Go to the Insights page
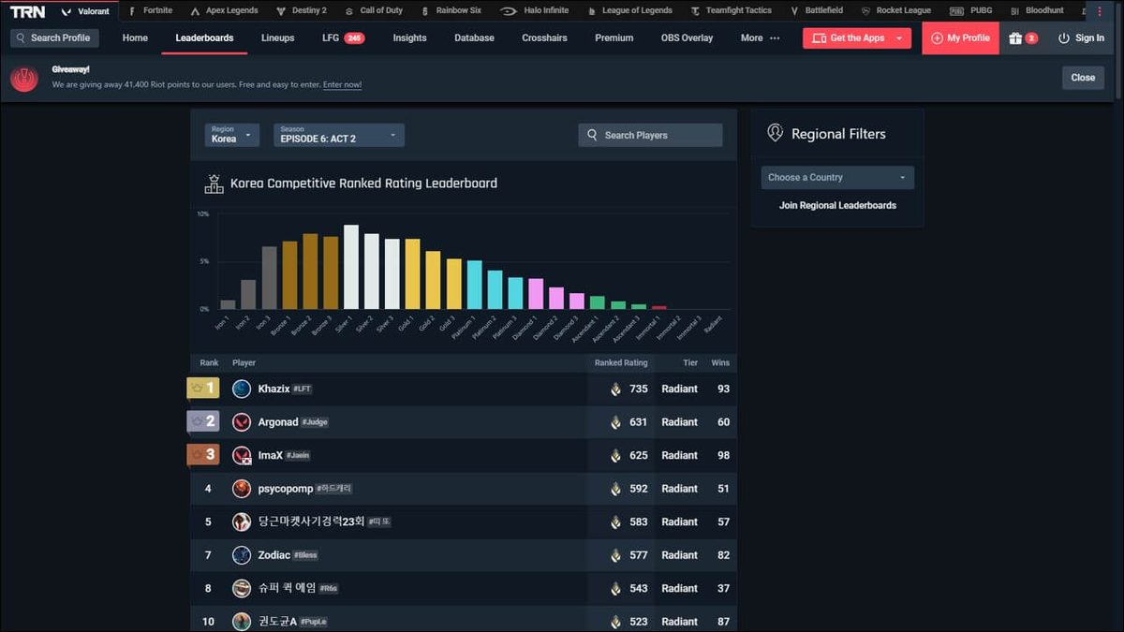Viewport: 1124px width, 632px height. tap(409, 38)
